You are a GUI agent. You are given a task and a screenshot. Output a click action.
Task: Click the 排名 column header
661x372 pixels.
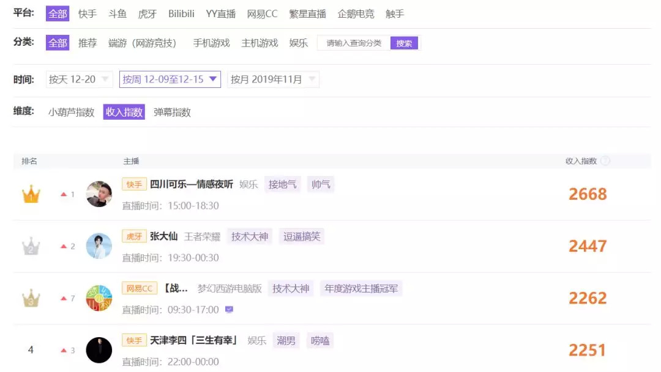(x=29, y=161)
